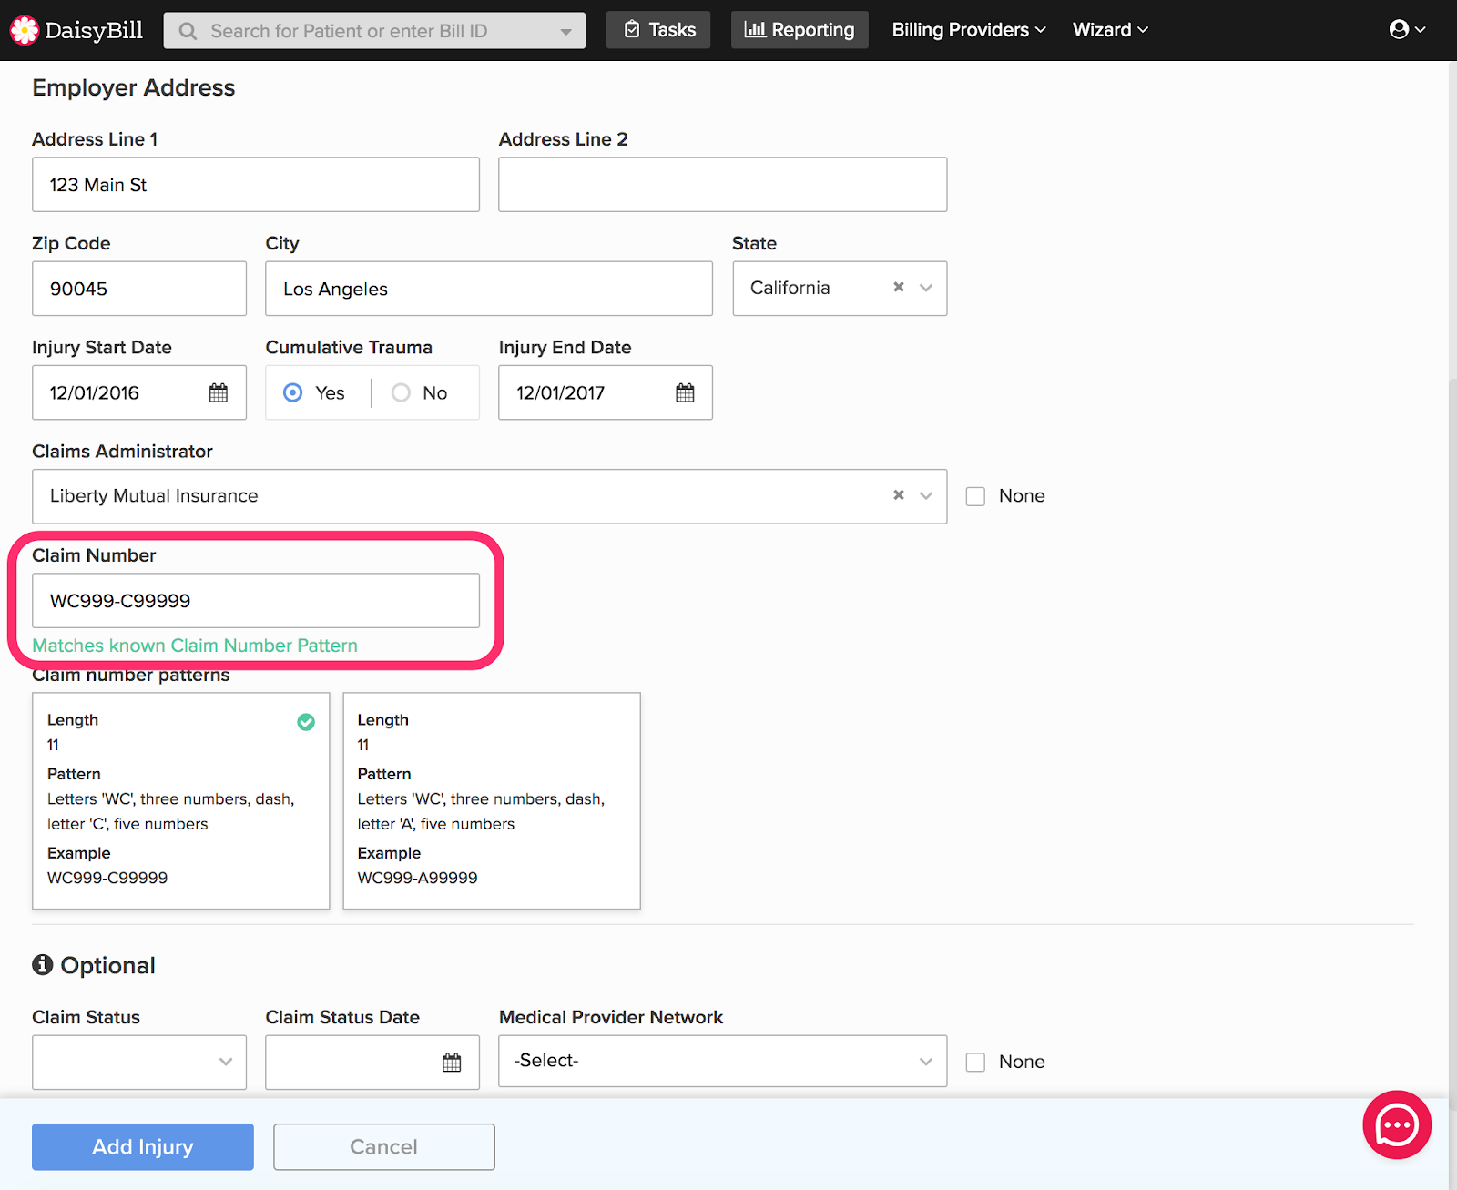Click the Claim Status Date field
This screenshot has width=1457, height=1190.
point(372,1062)
